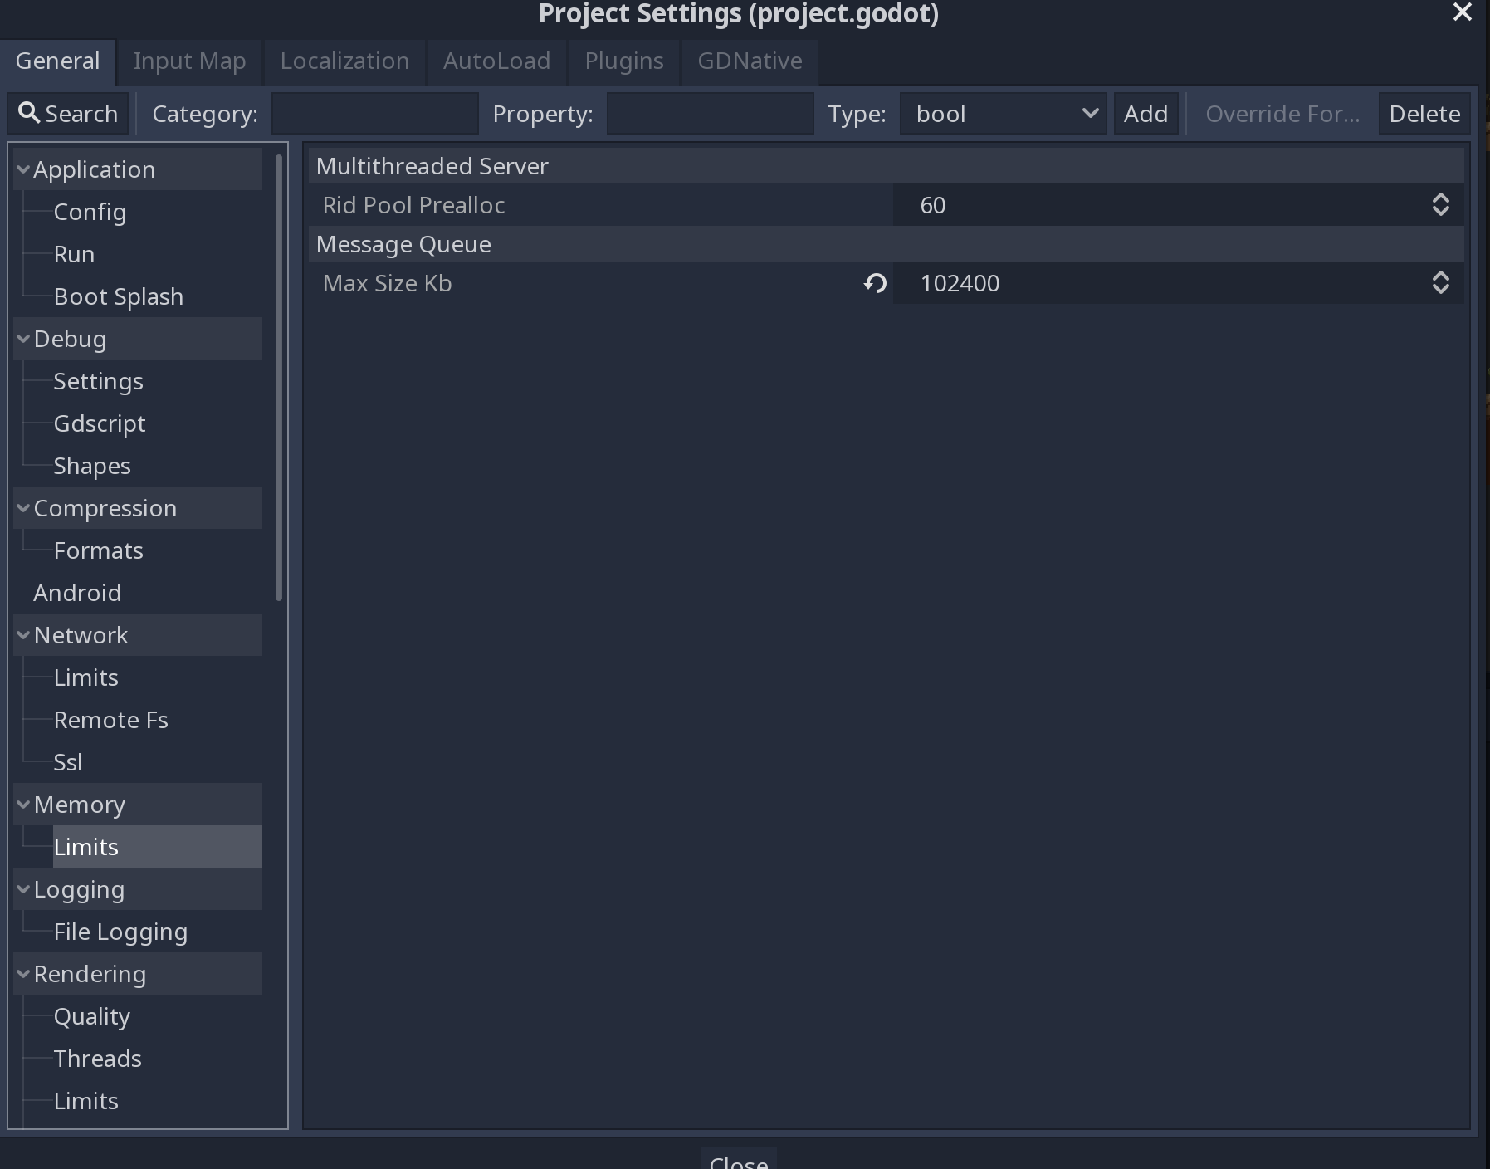Click inside the Property input field
Screen dimensions: 1490x1169
[x=710, y=114]
